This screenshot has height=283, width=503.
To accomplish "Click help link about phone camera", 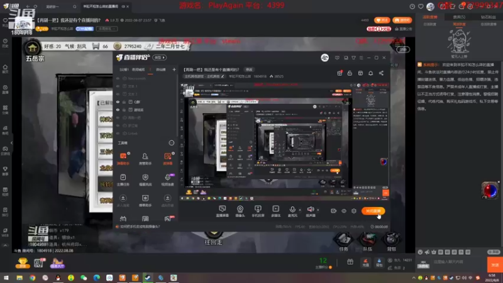I will click(x=140, y=226).
